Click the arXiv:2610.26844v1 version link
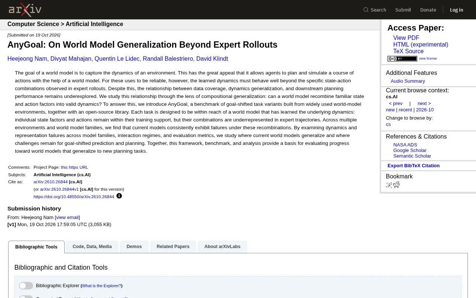Viewport: 476px width, 298px height. pyautogui.click(x=59, y=189)
